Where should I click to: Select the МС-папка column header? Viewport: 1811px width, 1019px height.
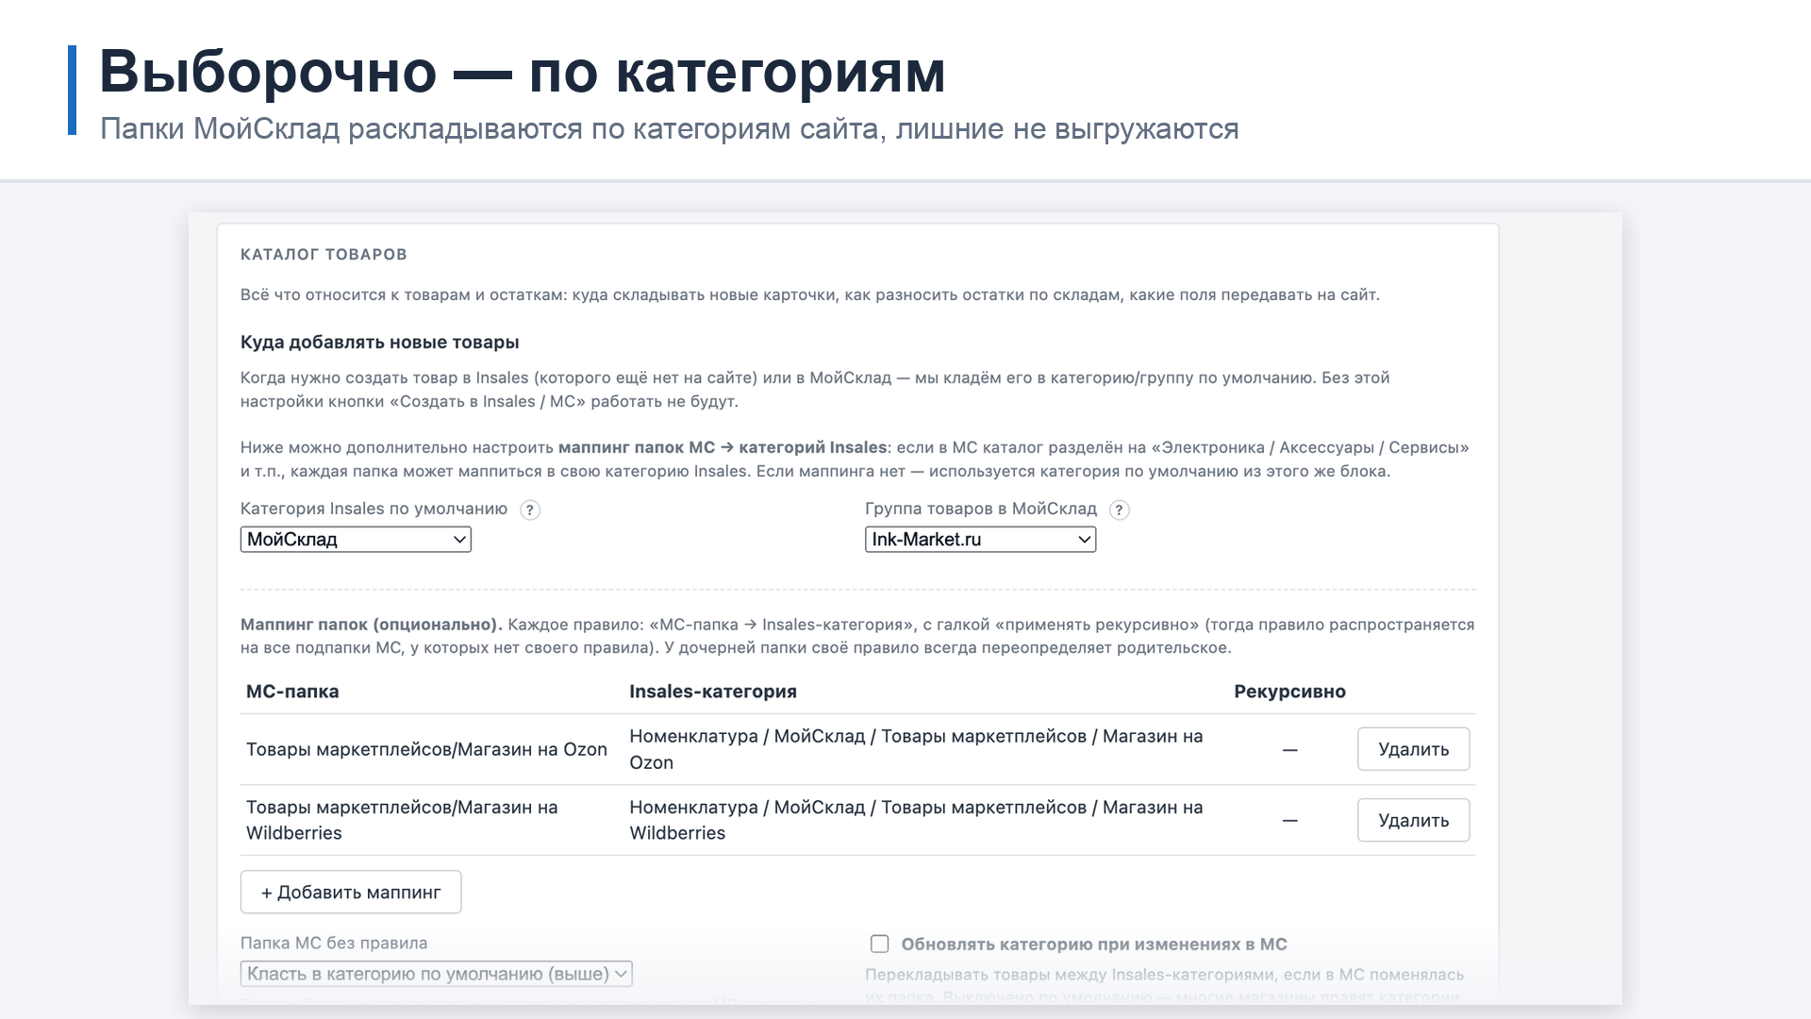point(292,692)
